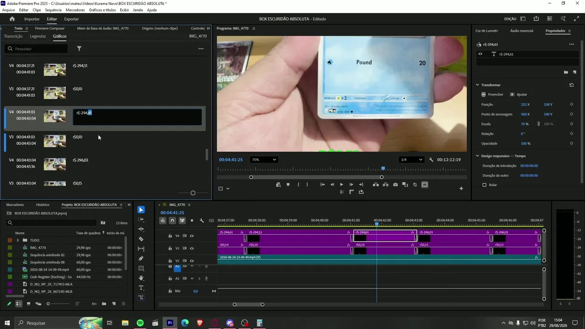The image size is (585, 329).
Task: Click the Graphics panel zoom slider handle
Action: click(193, 193)
